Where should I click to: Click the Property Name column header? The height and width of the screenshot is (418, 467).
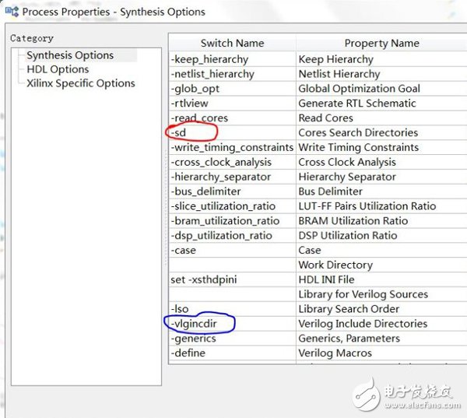click(x=381, y=43)
